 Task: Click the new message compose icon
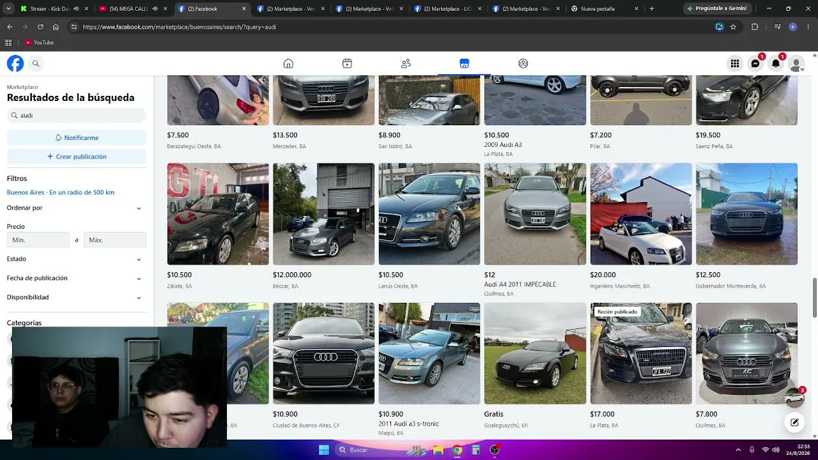pyautogui.click(x=794, y=422)
